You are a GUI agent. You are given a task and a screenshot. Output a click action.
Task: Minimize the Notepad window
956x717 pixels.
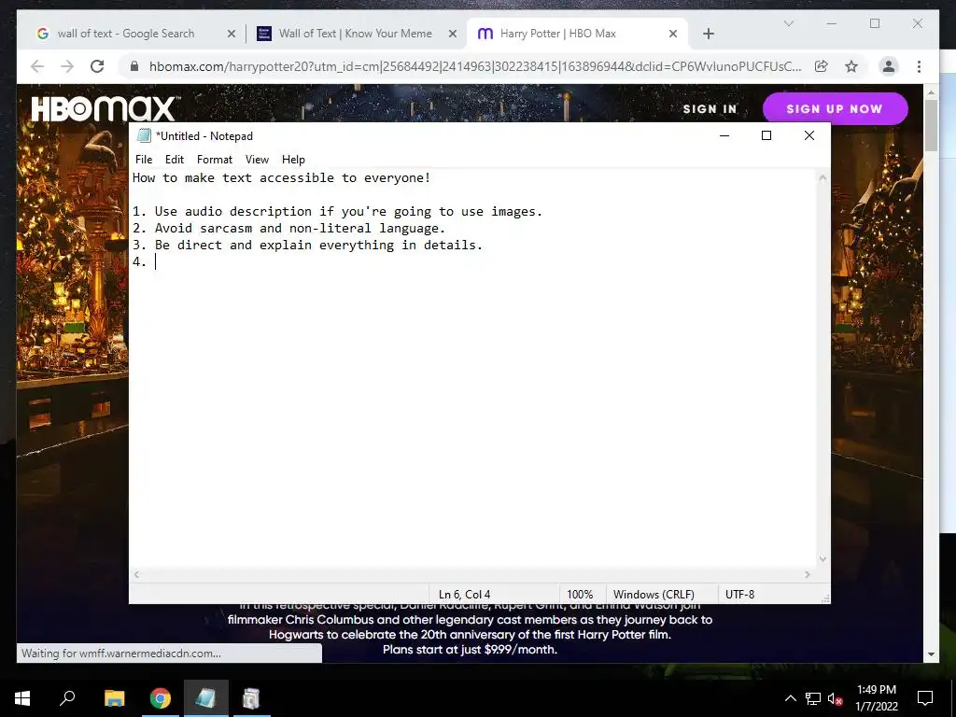(x=724, y=135)
